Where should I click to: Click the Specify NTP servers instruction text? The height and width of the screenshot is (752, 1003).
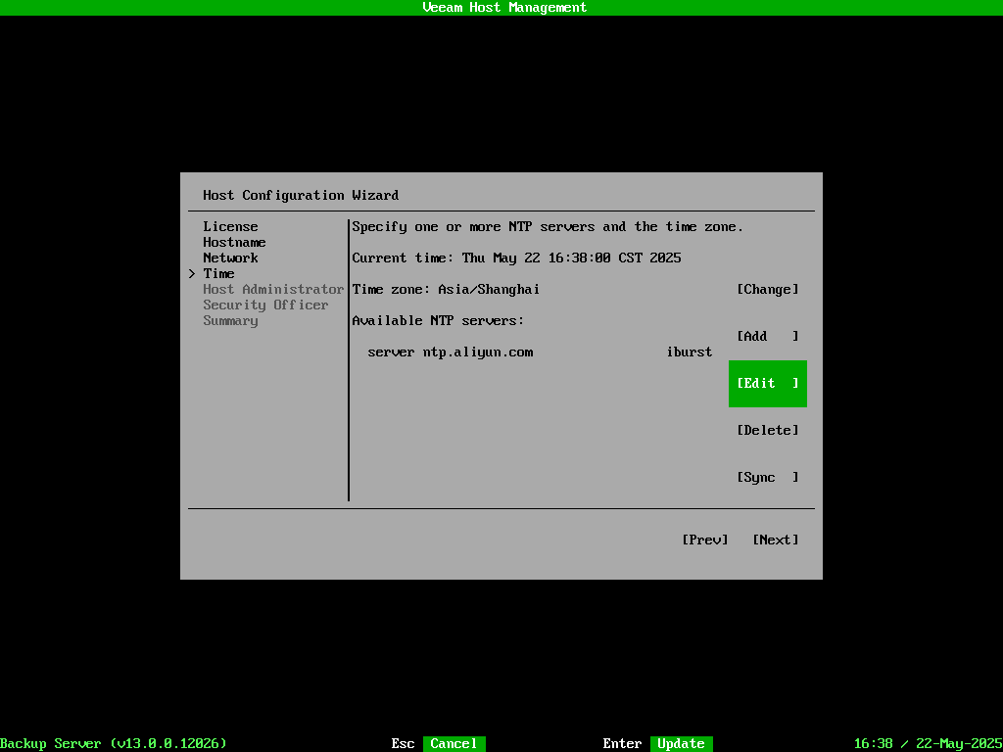[548, 226]
